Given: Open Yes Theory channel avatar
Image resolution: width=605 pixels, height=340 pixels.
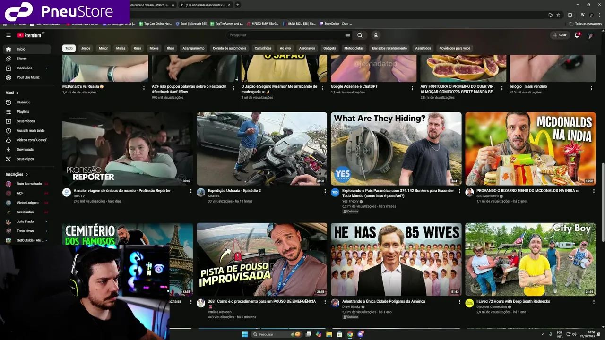Looking at the screenshot, I should 335,192.
